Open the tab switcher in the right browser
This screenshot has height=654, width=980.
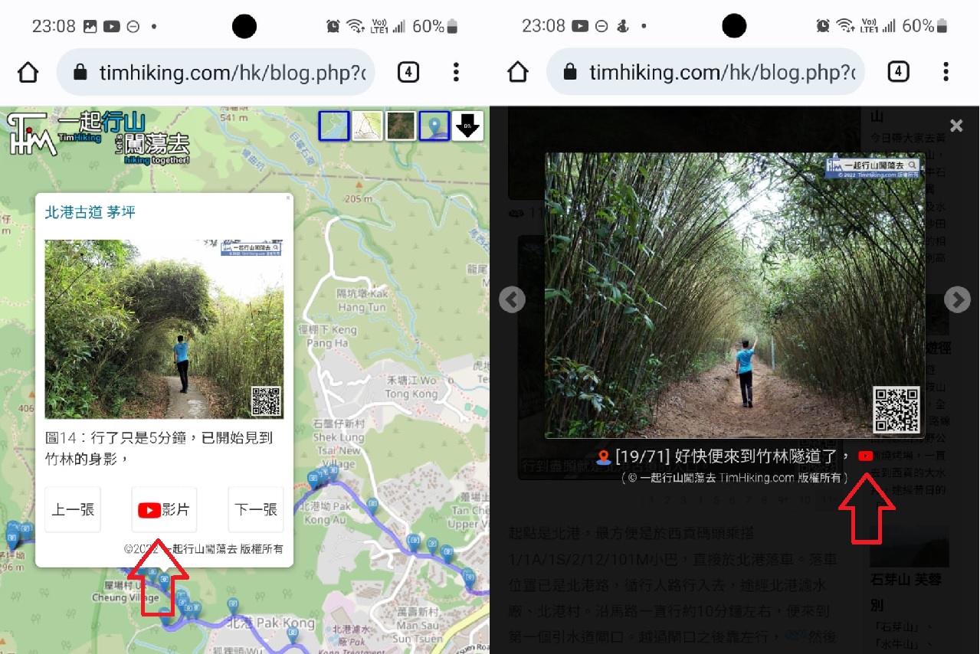pyautogui.click(x=898, y=73)
